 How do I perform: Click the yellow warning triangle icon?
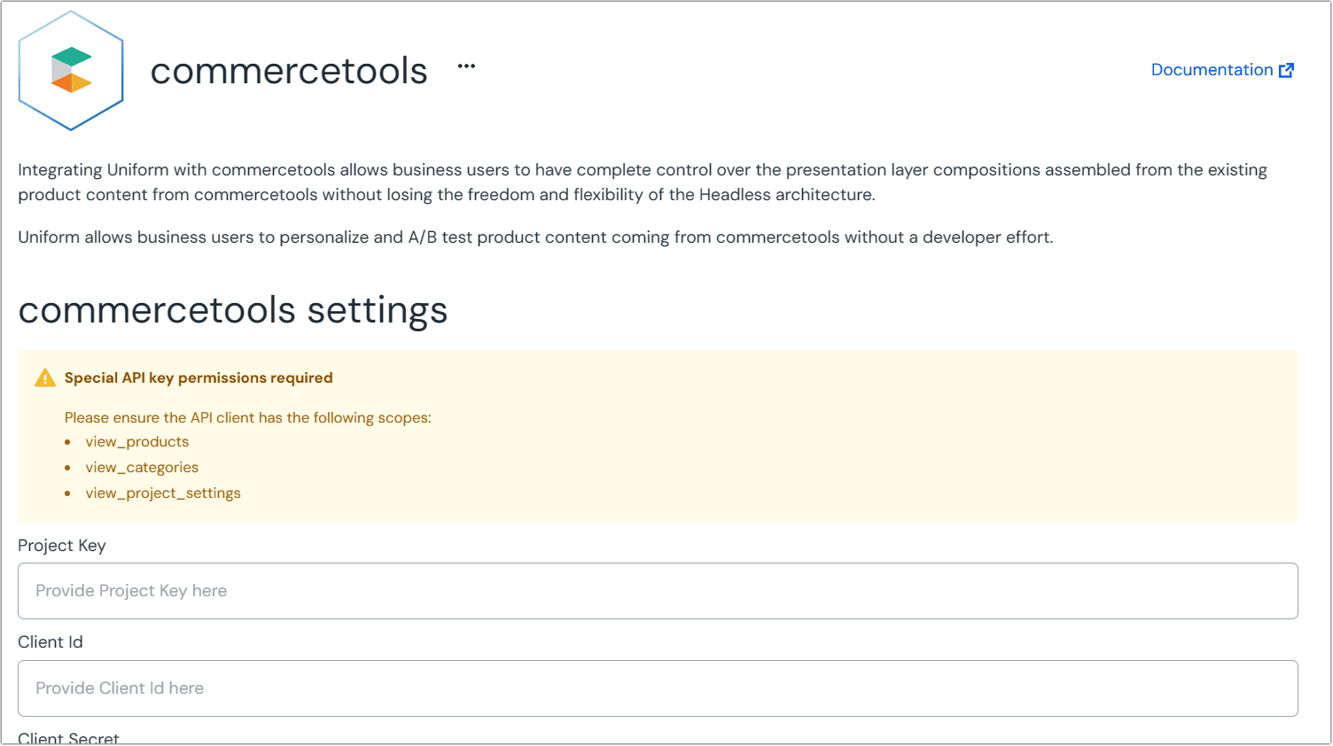[44, 378]
